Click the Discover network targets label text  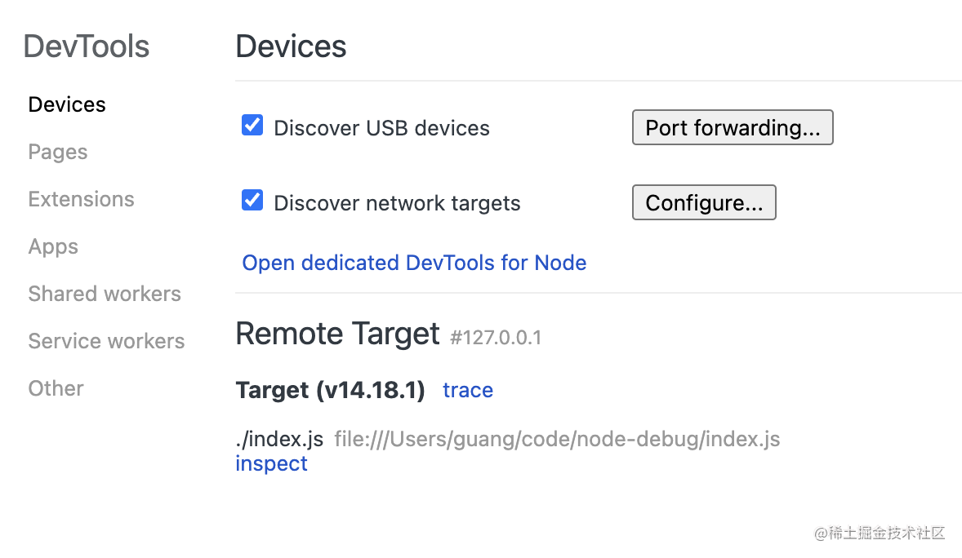(x=397, y=203)
